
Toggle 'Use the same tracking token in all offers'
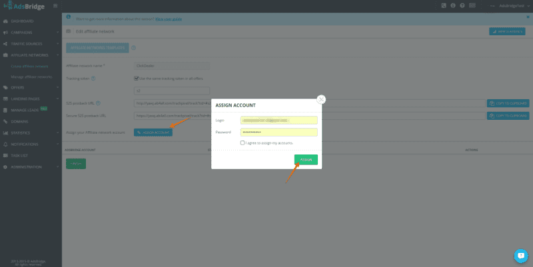click(137, 79)
